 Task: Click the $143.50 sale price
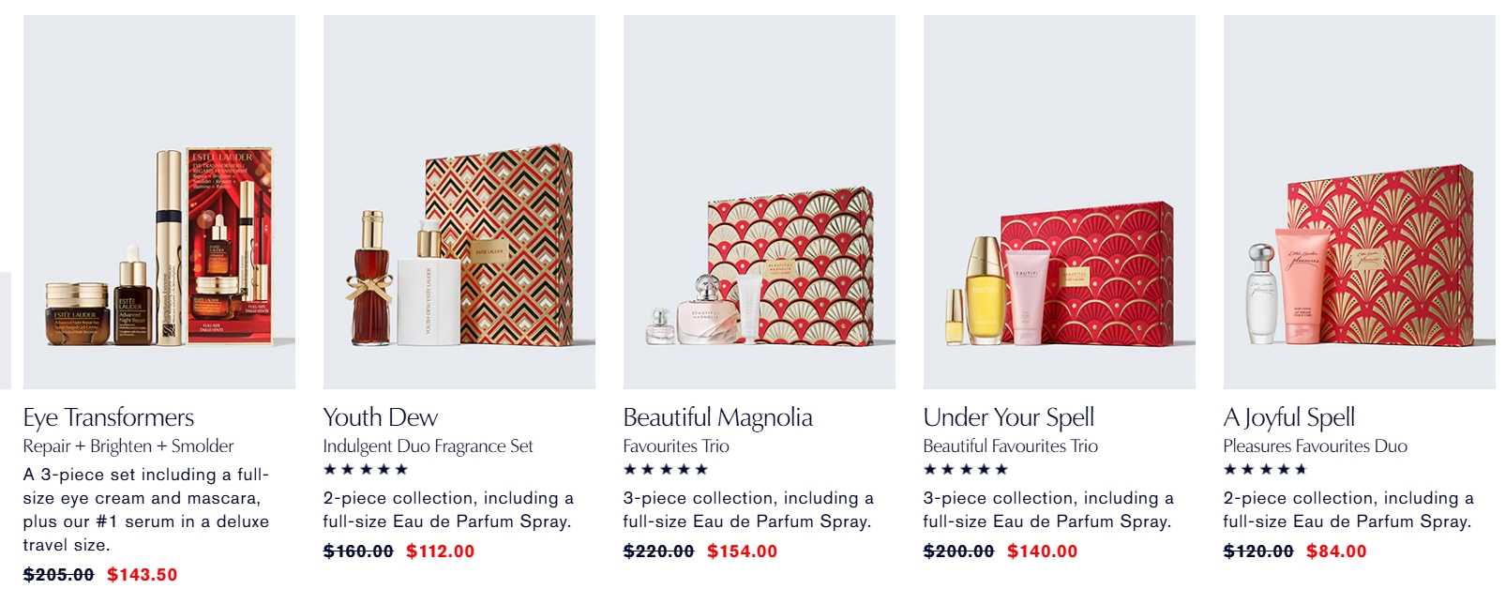(x=143, y=575)
